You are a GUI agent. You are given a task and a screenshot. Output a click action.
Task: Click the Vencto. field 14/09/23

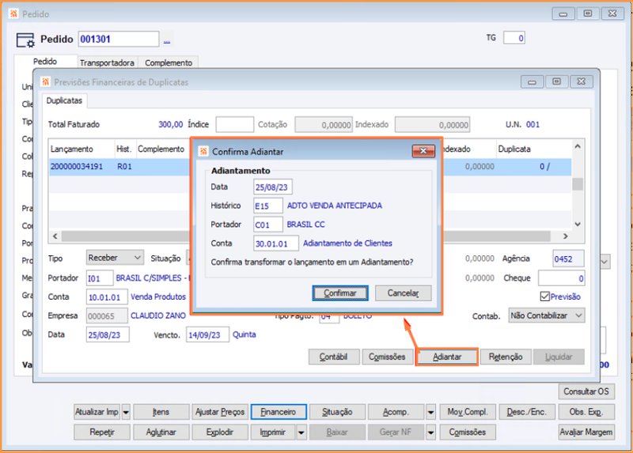pyautogui.click(x=207, y=334)
